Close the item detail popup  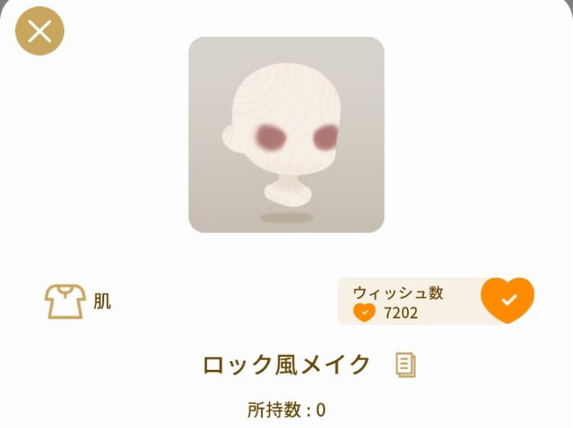pyautogui.click(x=40, y=31)
